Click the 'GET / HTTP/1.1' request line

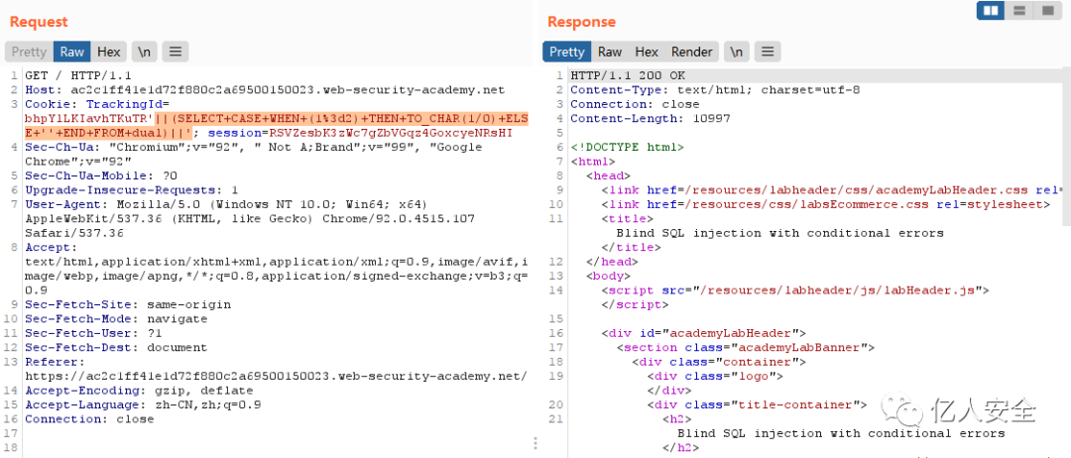click(78, 75)
